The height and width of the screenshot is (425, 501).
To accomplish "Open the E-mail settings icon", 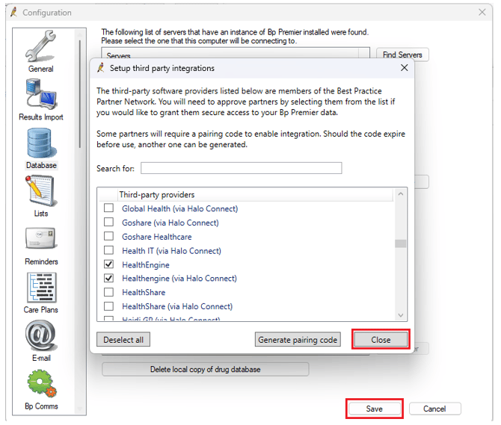I will click(x=41, y=337).
